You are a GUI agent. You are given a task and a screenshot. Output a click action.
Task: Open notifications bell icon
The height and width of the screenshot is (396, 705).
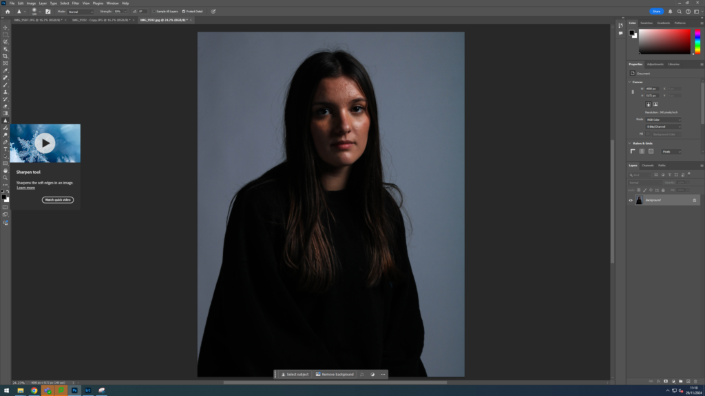pos(671,12)
